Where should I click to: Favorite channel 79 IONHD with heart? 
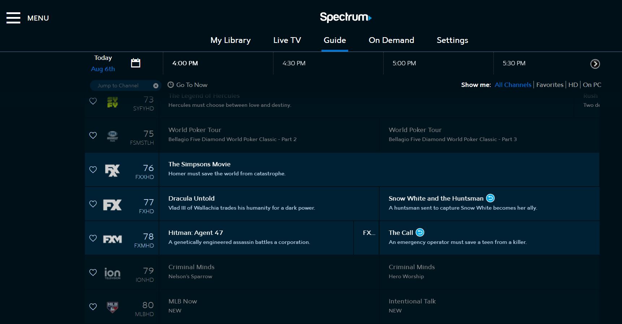coord(93,272)
